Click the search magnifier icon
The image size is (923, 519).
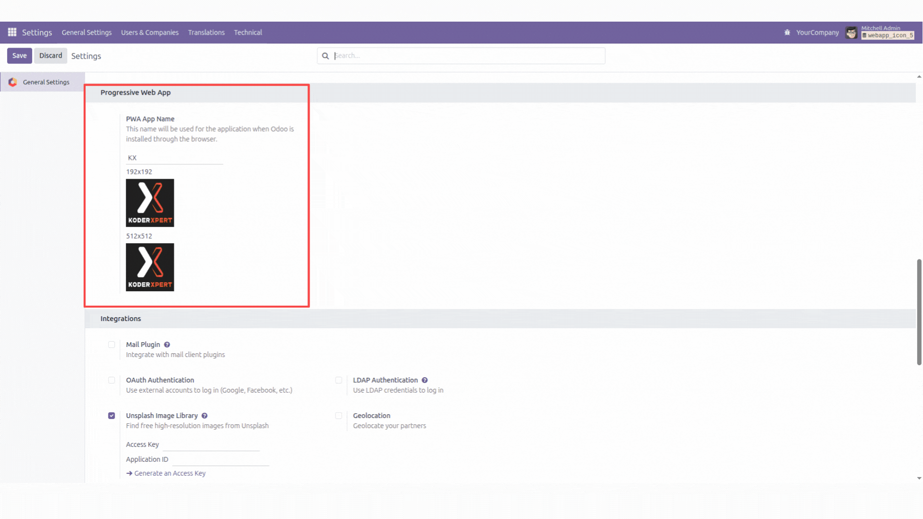click(325, 56)
